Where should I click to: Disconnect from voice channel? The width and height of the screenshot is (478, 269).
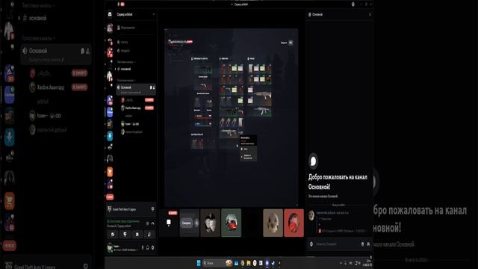pos(152,223)
